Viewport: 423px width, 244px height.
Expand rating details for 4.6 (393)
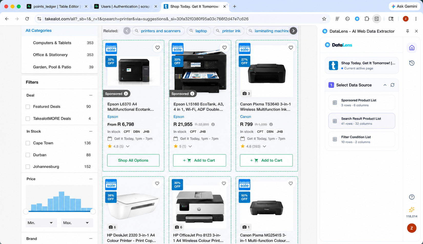tap(264, 146)
